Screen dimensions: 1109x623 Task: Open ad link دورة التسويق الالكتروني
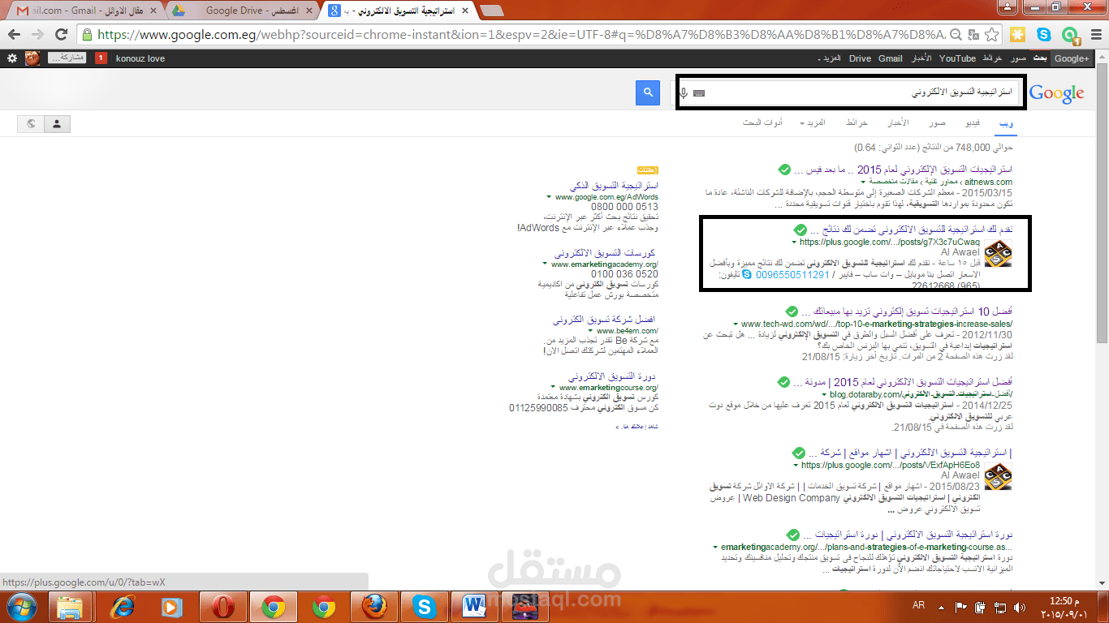tap(611, 377)
